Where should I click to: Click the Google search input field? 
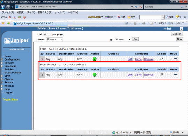point(163,7)
